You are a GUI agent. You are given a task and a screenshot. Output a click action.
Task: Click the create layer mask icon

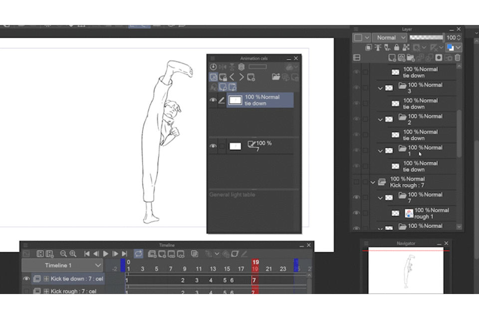pos(439,58)
